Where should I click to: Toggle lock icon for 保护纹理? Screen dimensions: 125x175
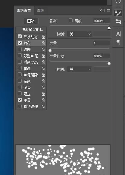pyautogui.click(x=43, y=107)
